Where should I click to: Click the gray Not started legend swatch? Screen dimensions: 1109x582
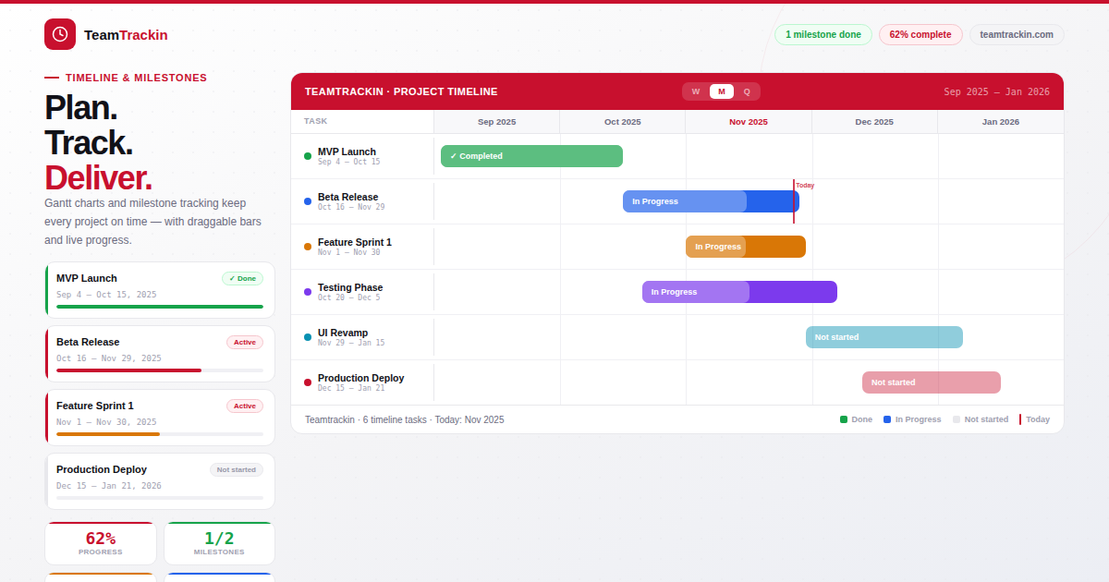[x=957, y=419]
